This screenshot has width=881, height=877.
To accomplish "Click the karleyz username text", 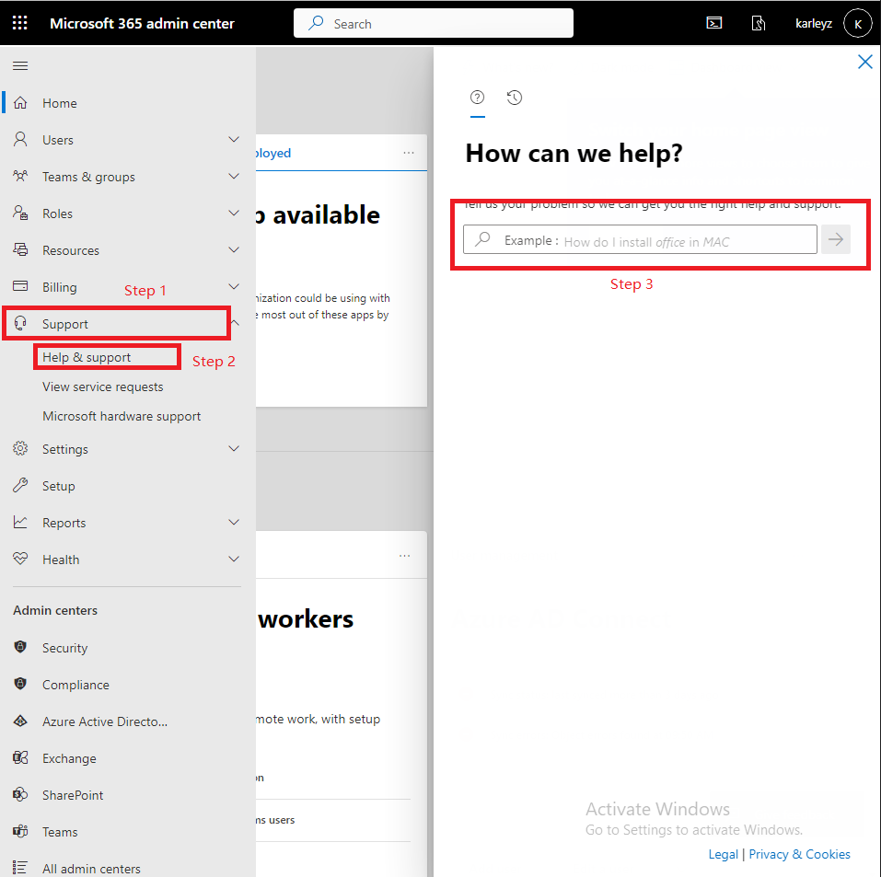I will pyautogui.click(x=814, y=24).
